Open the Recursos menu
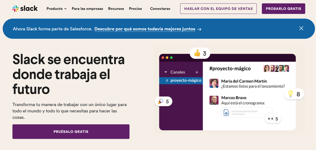 tap(116, 9)
